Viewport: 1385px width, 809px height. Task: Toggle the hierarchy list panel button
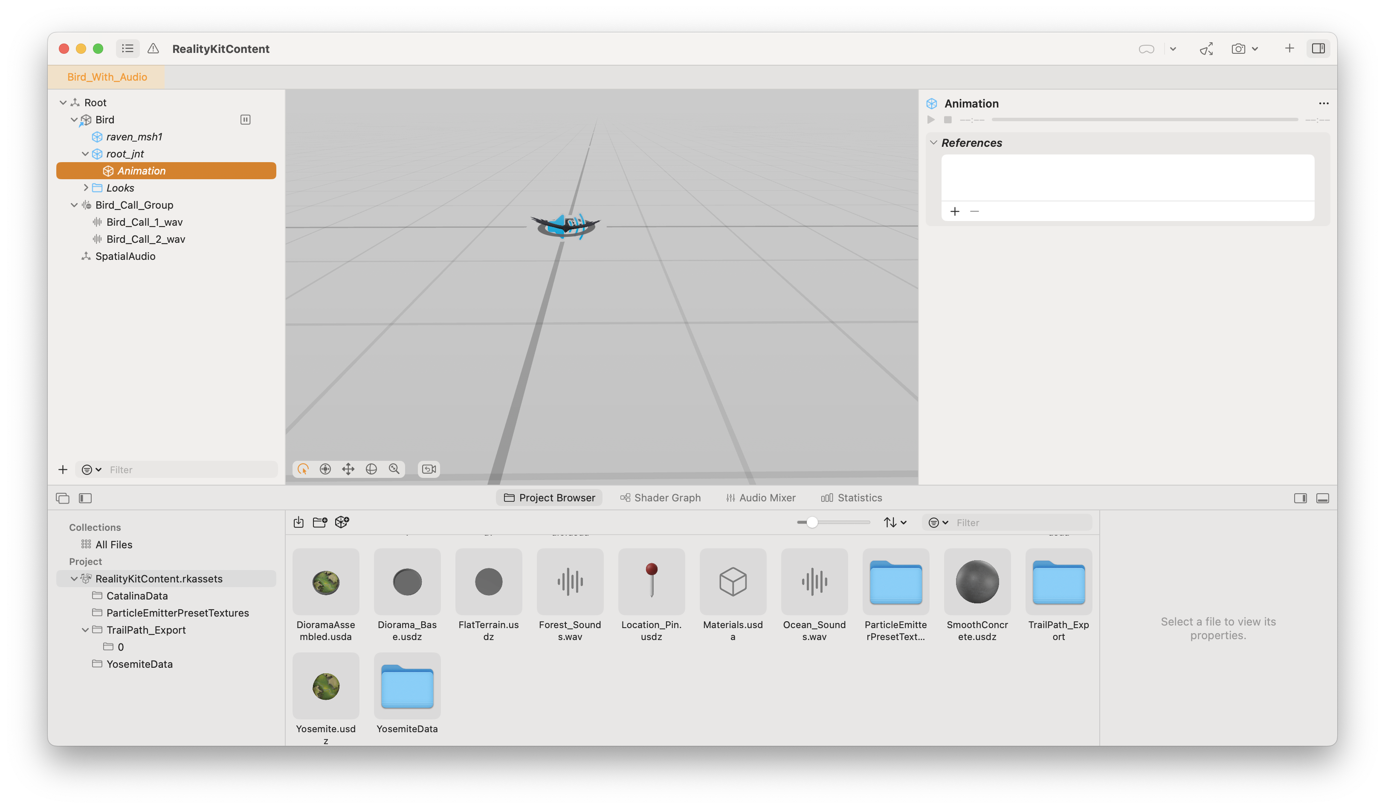pyautogui.click(x=127, y=48)
